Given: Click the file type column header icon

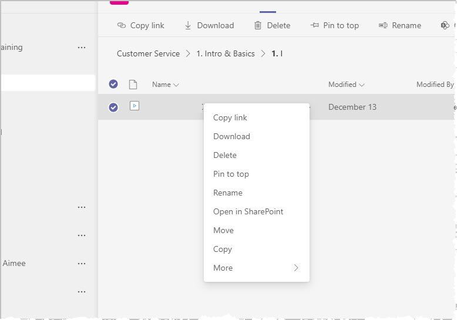Looking at the screenshot, I should pyautogui.click(x=133, y=84).
